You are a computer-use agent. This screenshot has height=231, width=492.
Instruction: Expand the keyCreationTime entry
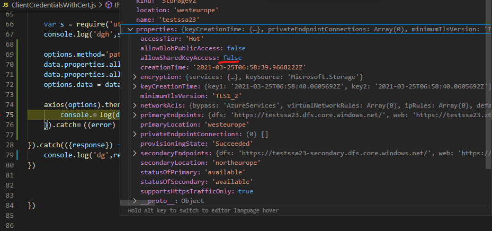pos(135,87)
